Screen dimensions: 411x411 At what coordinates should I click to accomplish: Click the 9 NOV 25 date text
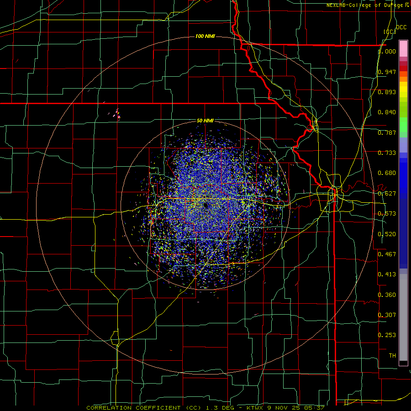pos(284,408)
